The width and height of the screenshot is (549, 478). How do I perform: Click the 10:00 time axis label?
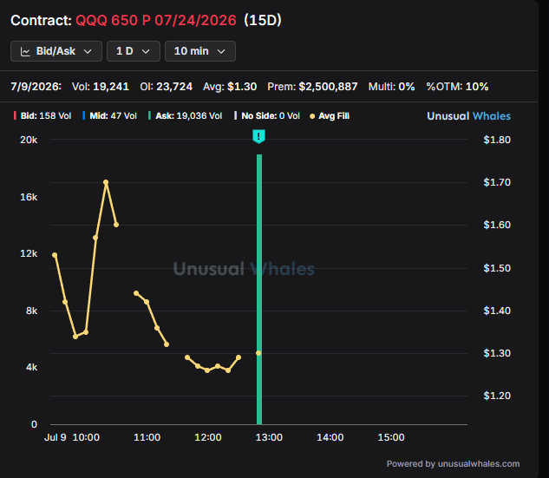[86, 437]
